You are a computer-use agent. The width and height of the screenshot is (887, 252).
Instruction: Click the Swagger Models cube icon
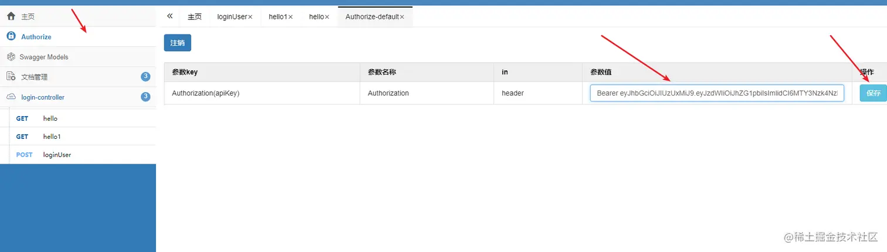click(11, 57)
